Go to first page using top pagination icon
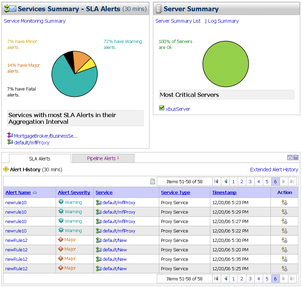 [x=216, y=181]
